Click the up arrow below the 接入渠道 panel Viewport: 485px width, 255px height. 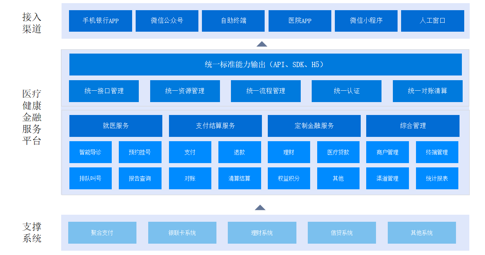pyautogui.click(x=262, y=44)
